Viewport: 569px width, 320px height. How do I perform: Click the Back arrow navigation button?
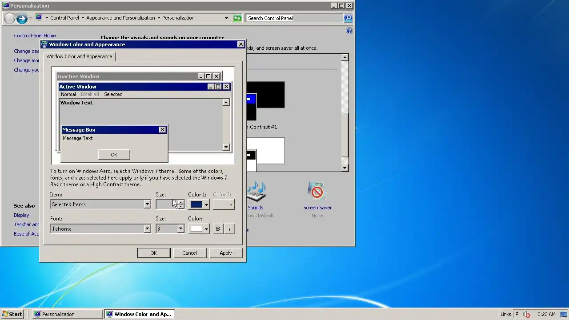click(9, 18)
